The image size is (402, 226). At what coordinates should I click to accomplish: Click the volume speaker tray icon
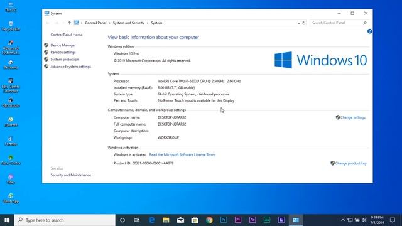click(x=364, y=220)
